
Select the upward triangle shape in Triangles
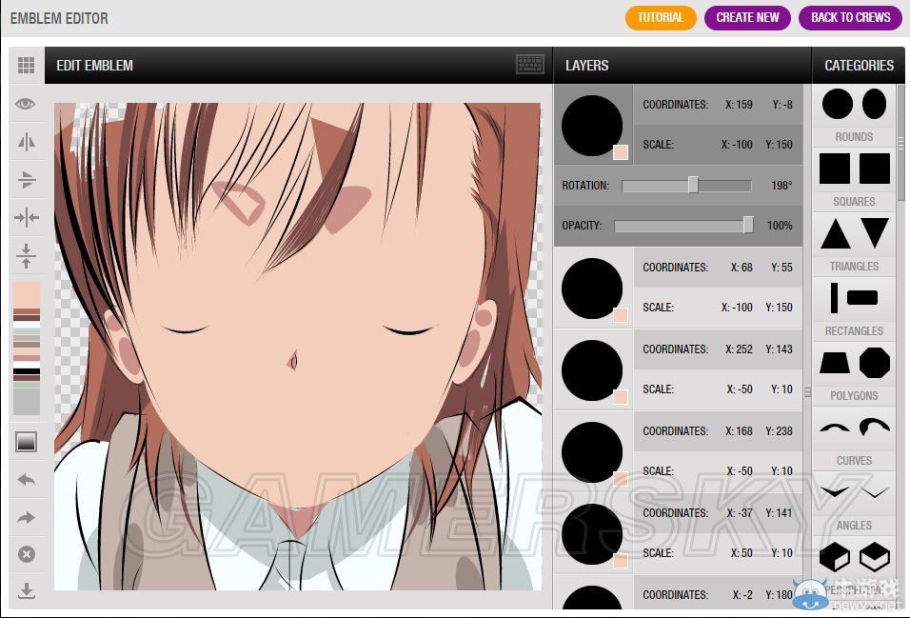835,233
